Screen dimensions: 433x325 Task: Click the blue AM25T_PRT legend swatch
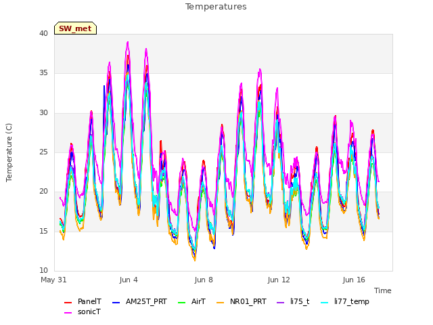point(116,303)
